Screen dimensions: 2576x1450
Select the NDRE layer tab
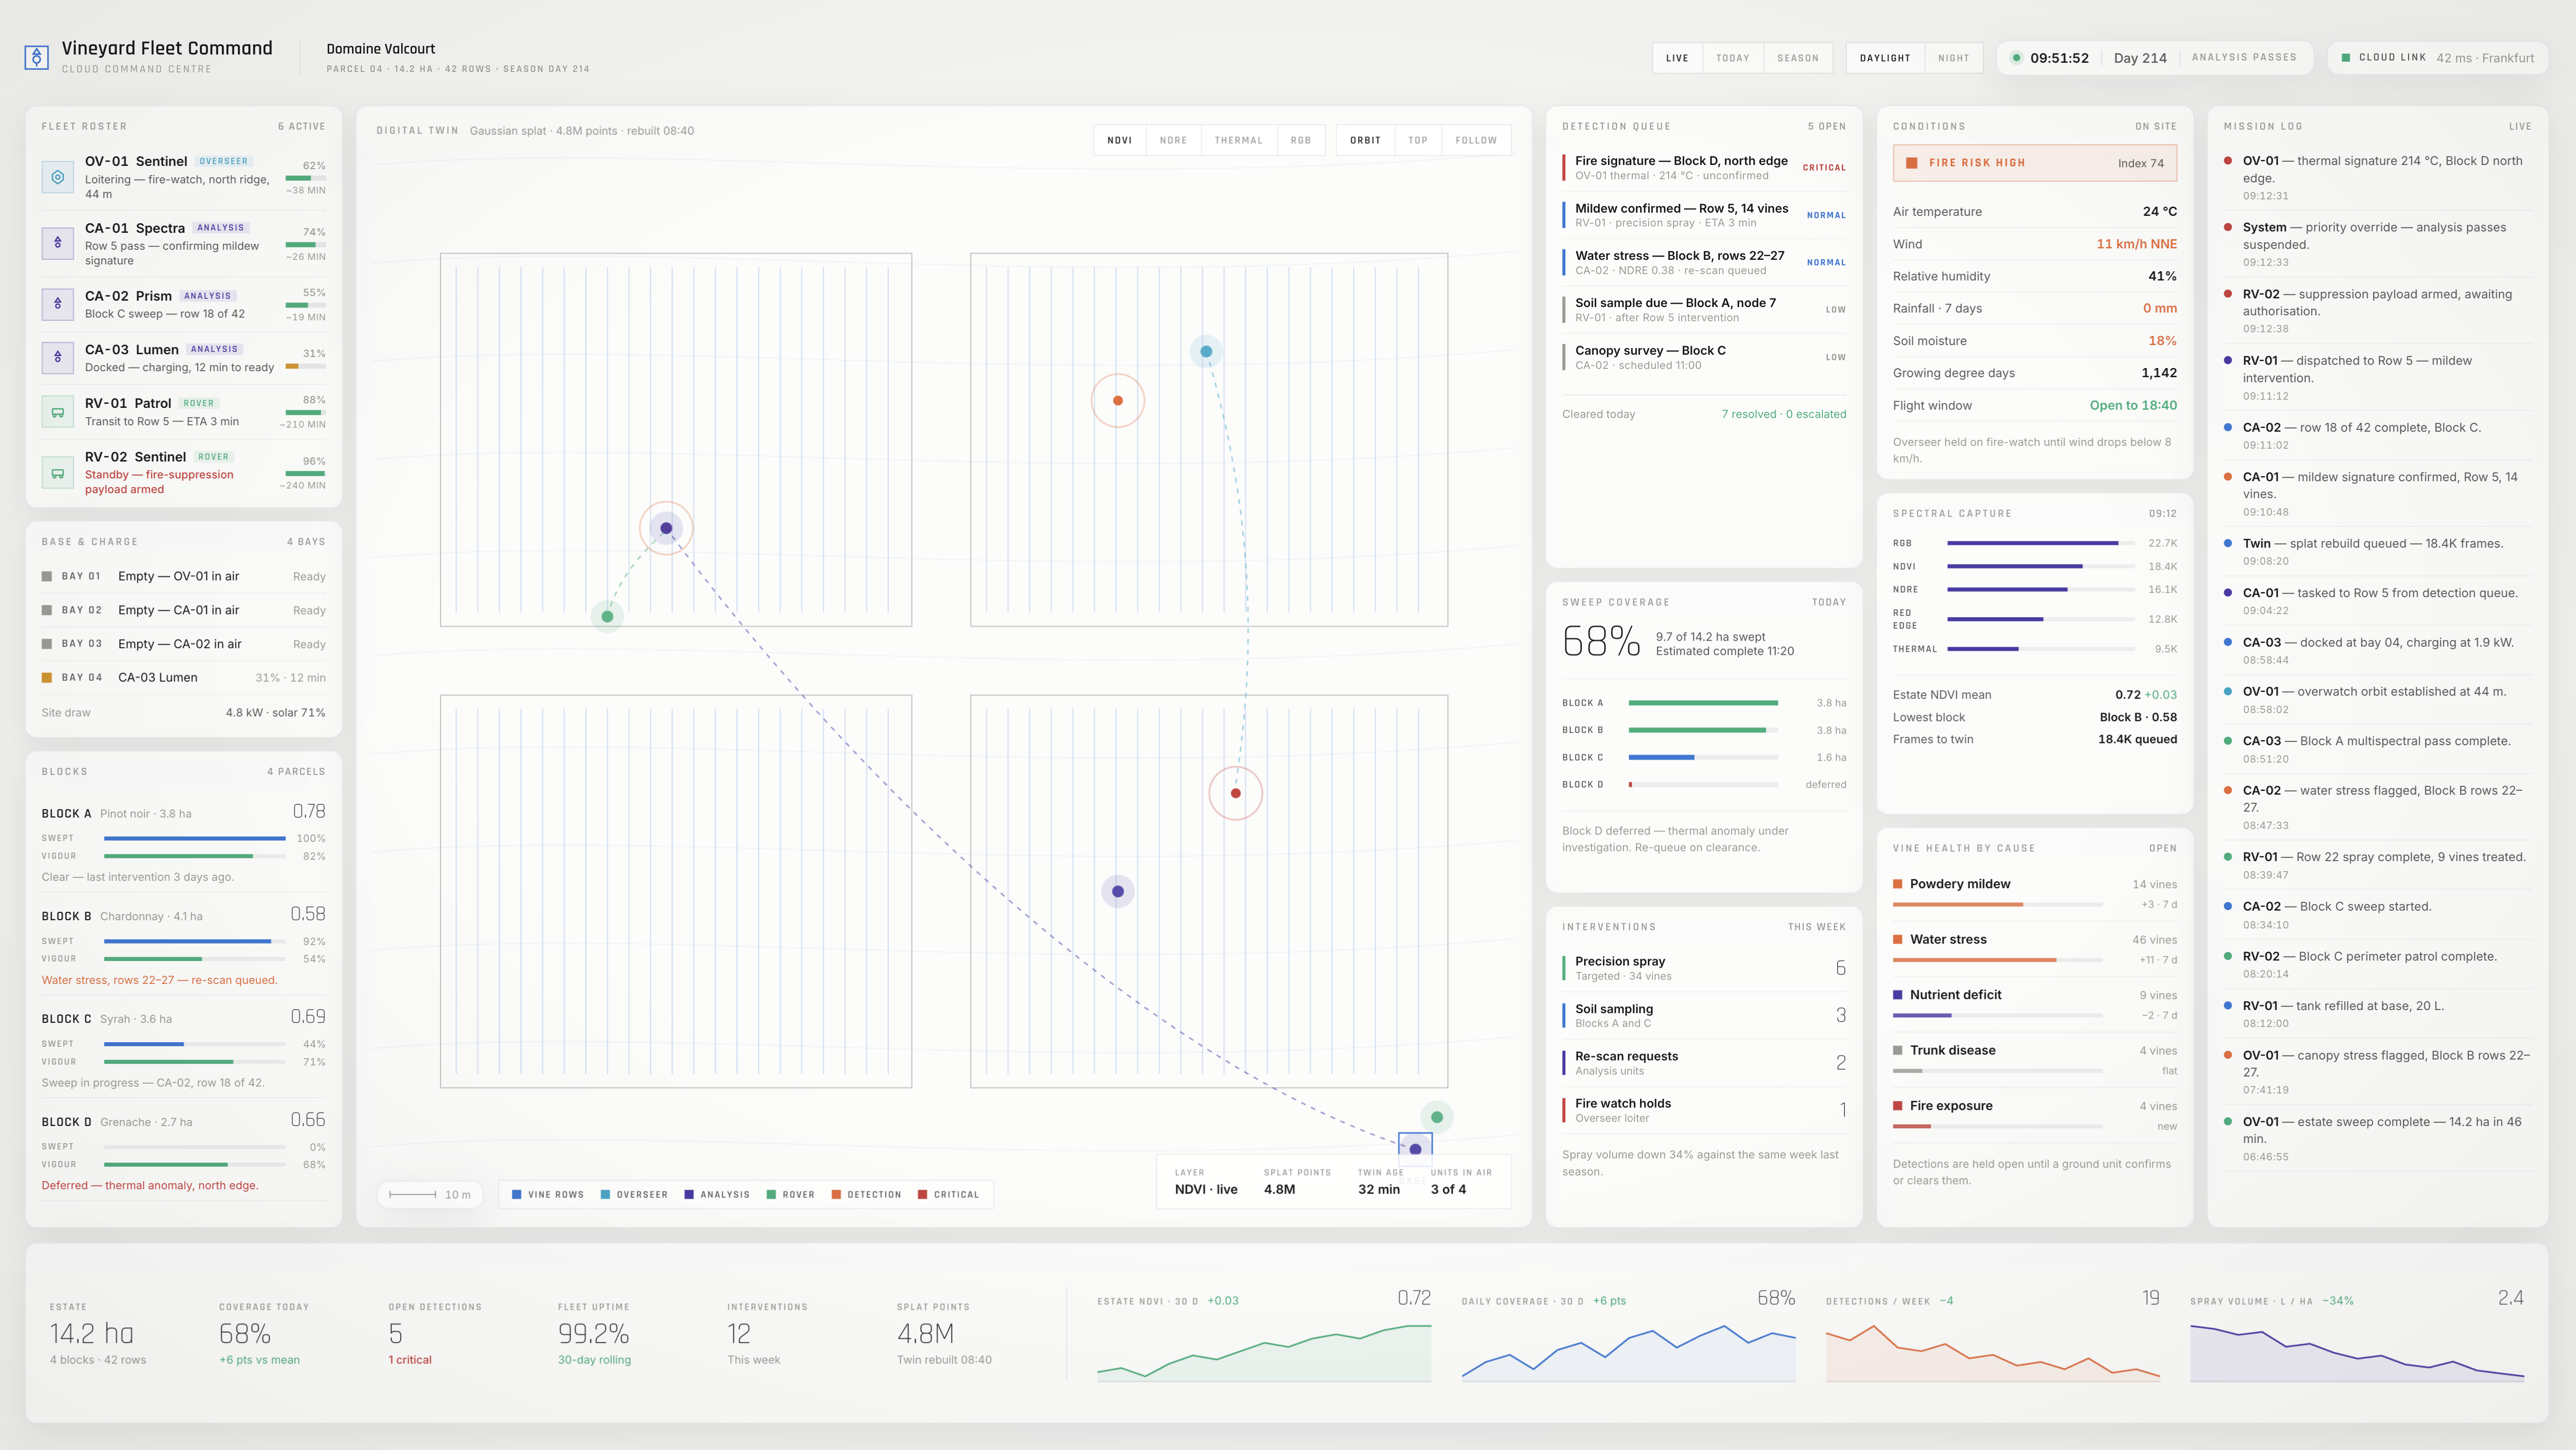pyautogui.click(x=1174, y=140)
